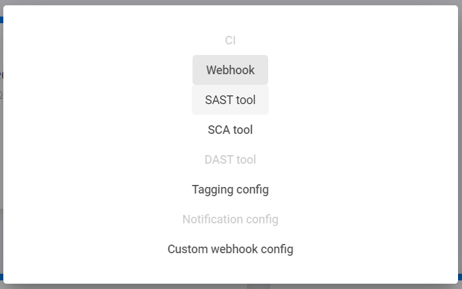Select the Webhook option

230,70
